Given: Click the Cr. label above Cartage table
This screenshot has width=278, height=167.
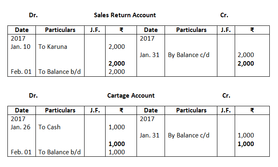Looking at the screenshot, I should click(226, 96).
